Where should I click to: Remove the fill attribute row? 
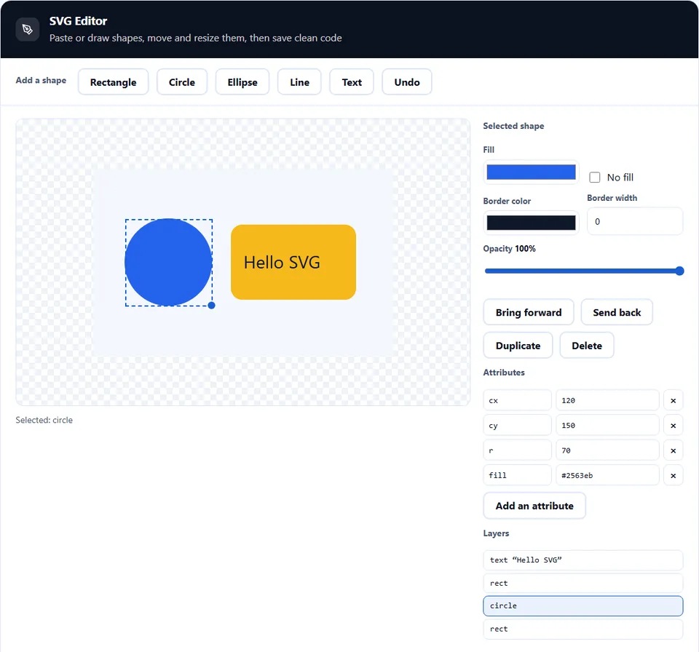[673, 475]
